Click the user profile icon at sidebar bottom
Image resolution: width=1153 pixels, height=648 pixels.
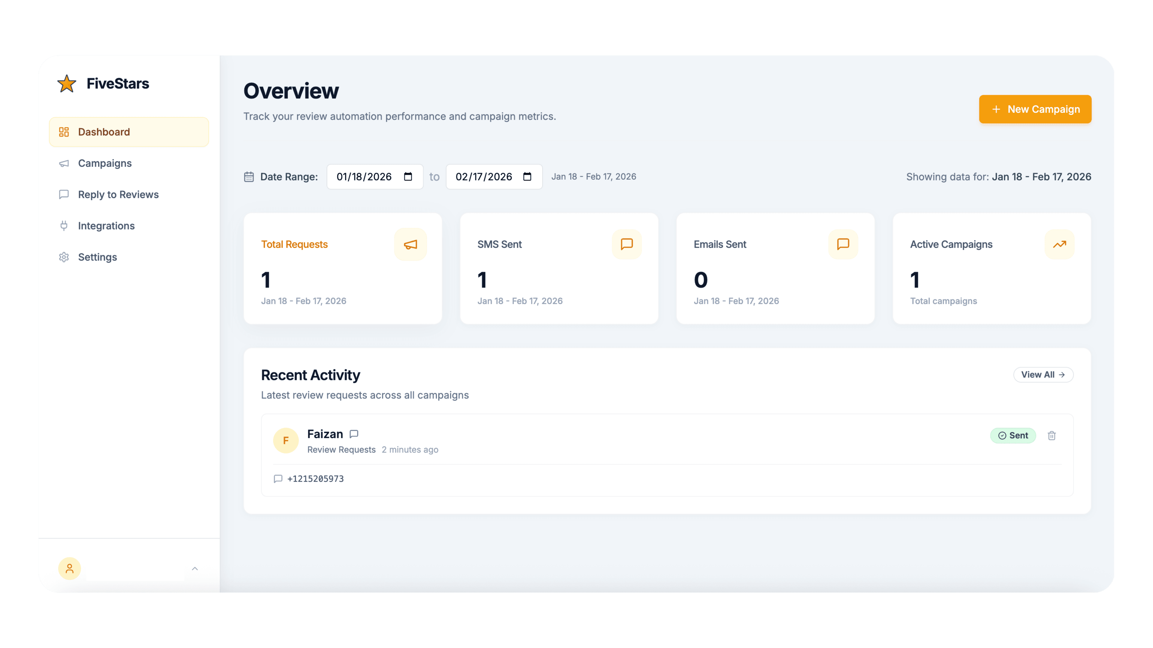[69, 568]
